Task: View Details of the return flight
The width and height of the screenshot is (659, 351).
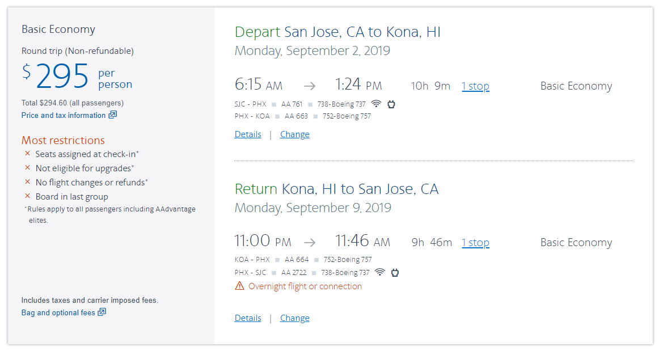Action: click(248, 318)
